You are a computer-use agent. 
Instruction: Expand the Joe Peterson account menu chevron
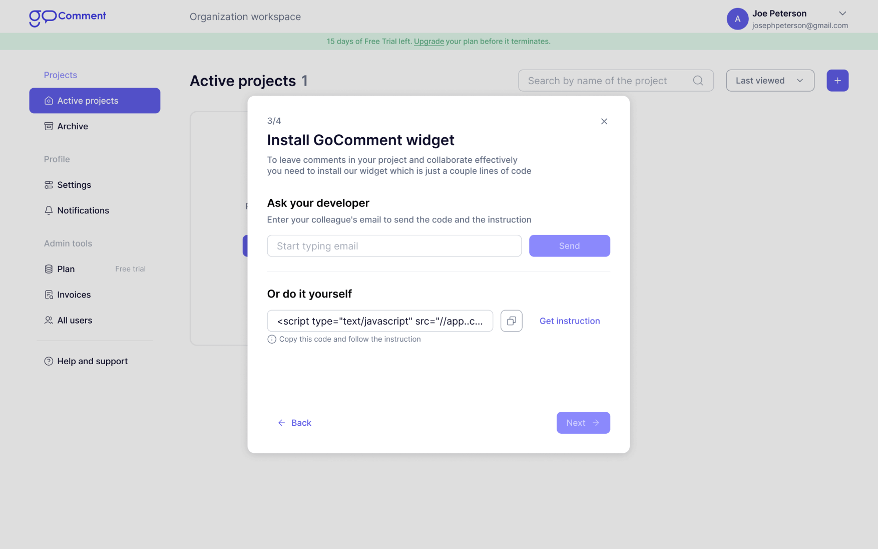click(842, 14)
